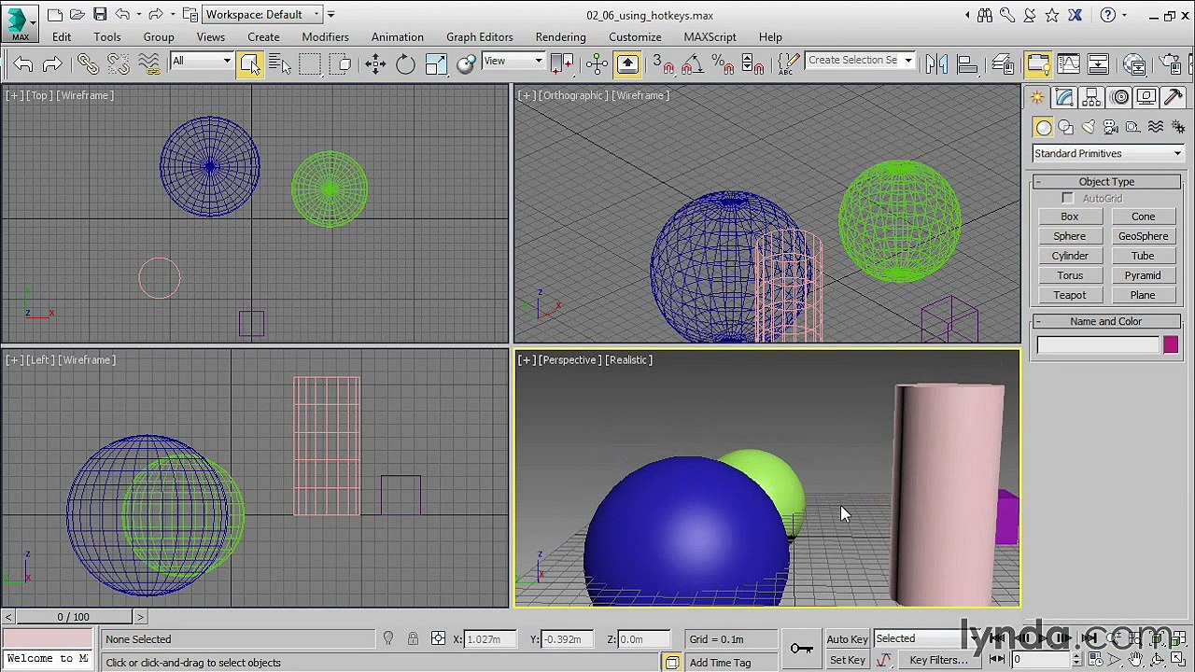Click the time slider 0 / 100 handle

click(x=74, y=617)
